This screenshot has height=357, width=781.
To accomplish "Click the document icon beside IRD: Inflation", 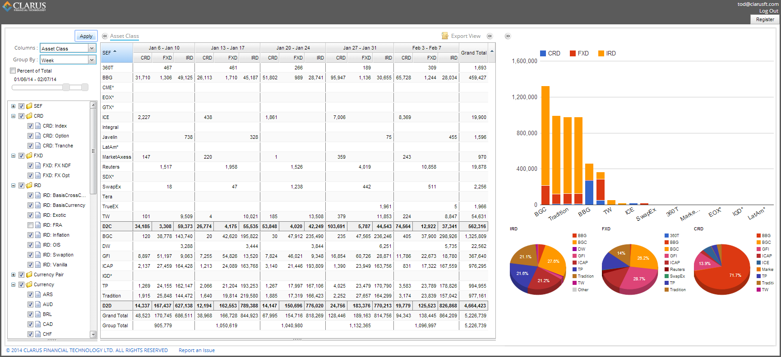I will coord(38,235).
